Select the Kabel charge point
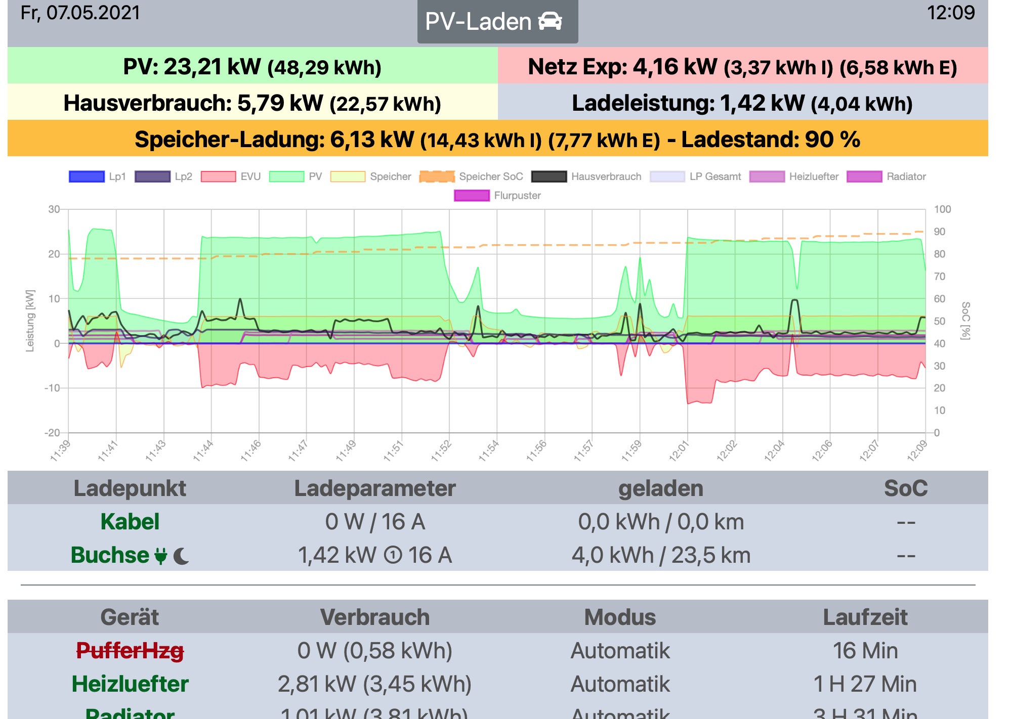1010x719 pixels. point(130,522)
